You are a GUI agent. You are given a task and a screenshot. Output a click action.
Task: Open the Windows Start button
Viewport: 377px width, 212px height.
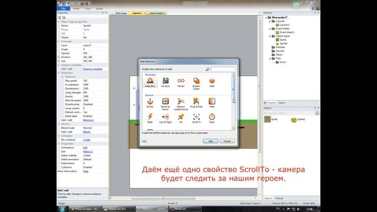[x=62, y=208]
